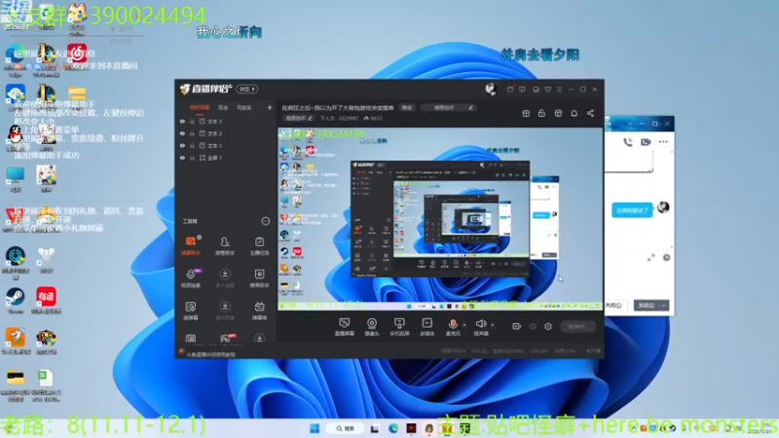
Task: Expand the send button dropdown in chat window
Action: pyautogui.click(x=664, y=306)
